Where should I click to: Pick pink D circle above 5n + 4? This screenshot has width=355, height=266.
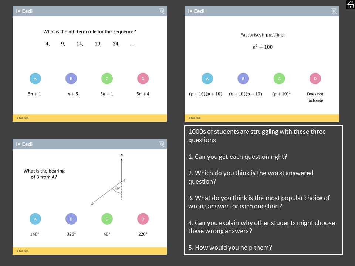[143, 78]
